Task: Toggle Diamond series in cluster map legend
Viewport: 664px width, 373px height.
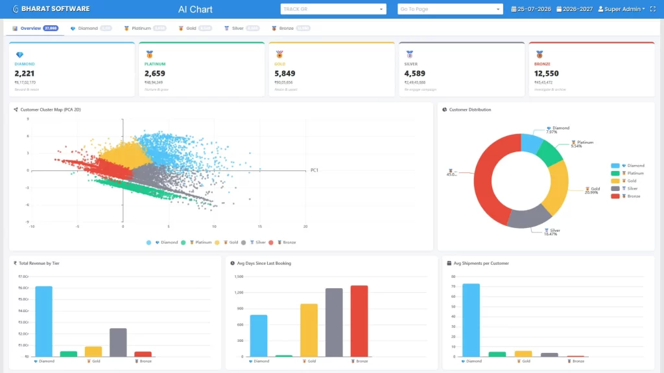Action: (x=163, y=242)
